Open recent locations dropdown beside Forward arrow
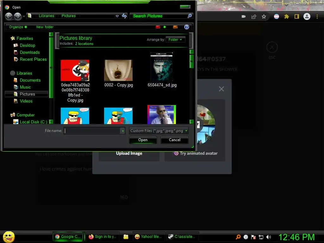The image size is (324, 243). [x=24, y=16]
